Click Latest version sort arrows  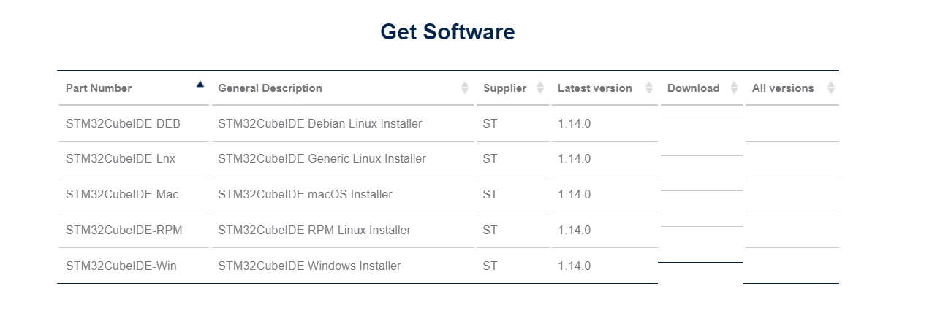point(649,88)
